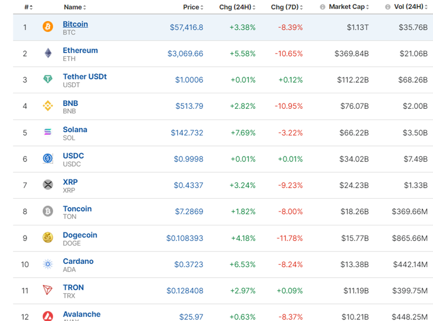Image resolution: width=433 pixels, height=321 pixels.
Task: Click the USDC logo icon
Action: [x=48, y=158]
